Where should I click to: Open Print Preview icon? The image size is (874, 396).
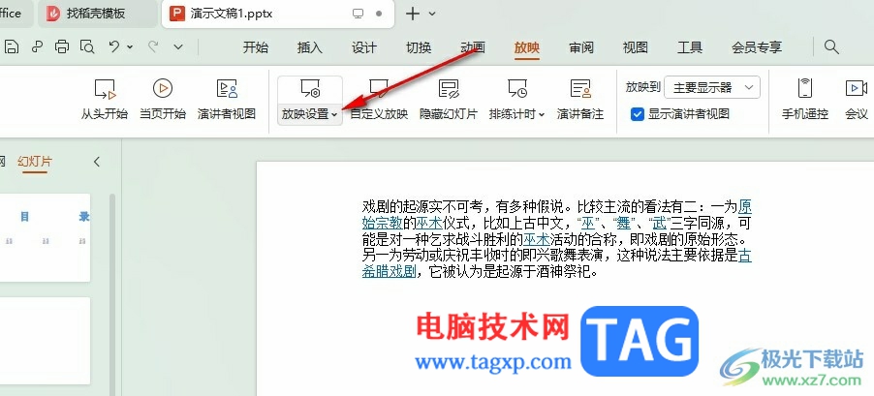click(87, 47)
